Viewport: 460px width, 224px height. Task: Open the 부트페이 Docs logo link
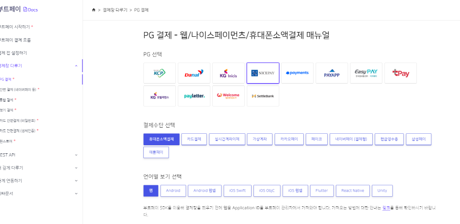(19, 10)
